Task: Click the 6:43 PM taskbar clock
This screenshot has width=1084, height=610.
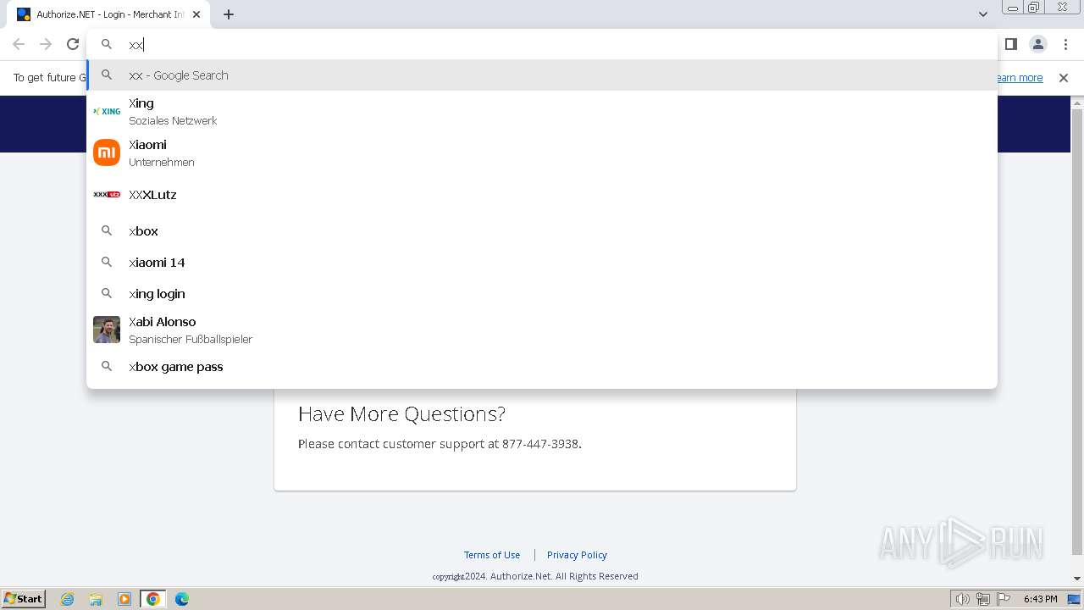Action: coord(1040,599)
